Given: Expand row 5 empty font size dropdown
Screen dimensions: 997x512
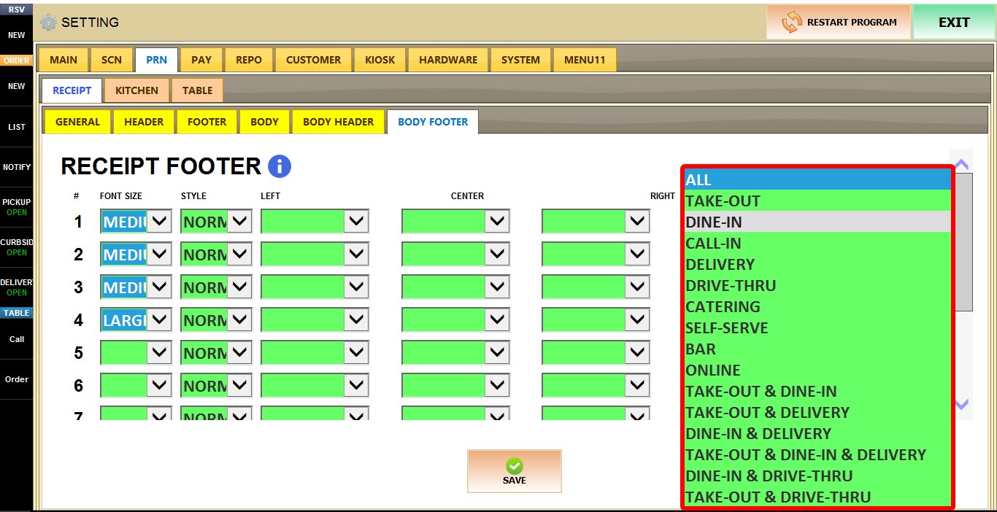Looking at the screenshot, I should (x=159, y=352).
